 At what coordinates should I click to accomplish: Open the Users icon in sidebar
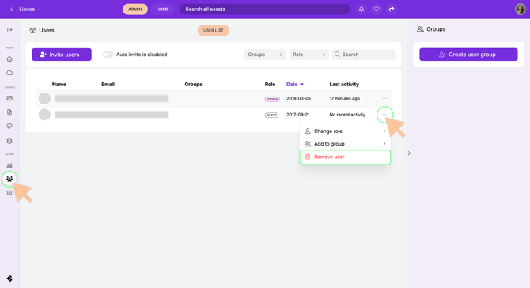pyautogui.click(x=9, y=179)
